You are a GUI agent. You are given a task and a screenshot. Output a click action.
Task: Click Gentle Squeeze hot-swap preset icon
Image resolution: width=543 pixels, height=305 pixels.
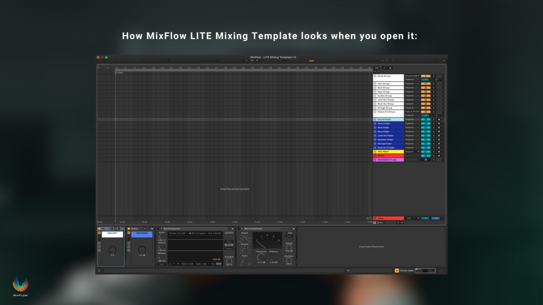tap(229, 228)
